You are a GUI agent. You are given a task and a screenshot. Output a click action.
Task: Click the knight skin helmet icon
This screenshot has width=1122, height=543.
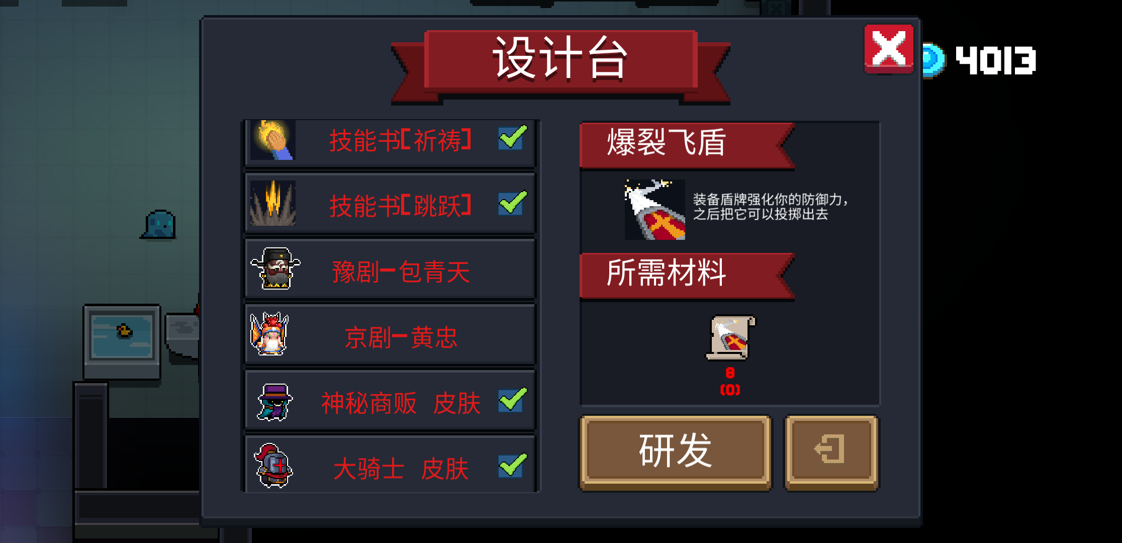(x=273, y=466)
